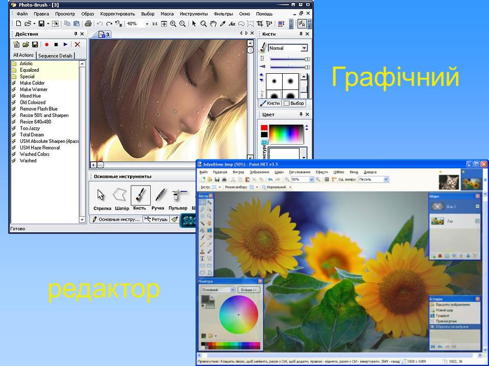
Task: Open the Фильтры menu
Action: pos(224,14)
